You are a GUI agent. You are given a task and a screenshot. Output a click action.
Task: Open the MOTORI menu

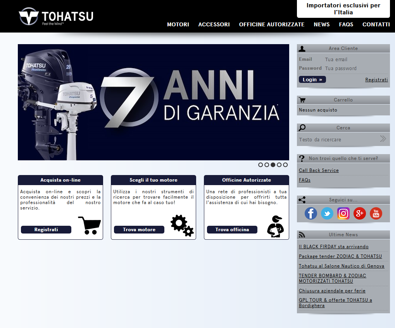pyautogui.click(x=178, y=24)
